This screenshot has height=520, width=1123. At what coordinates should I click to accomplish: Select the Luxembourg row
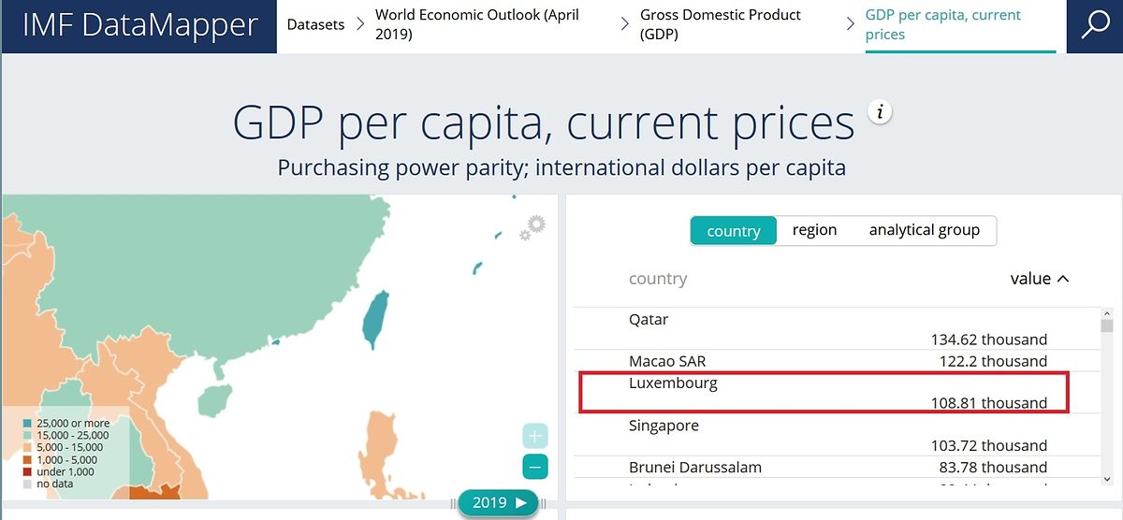(824, 393)
